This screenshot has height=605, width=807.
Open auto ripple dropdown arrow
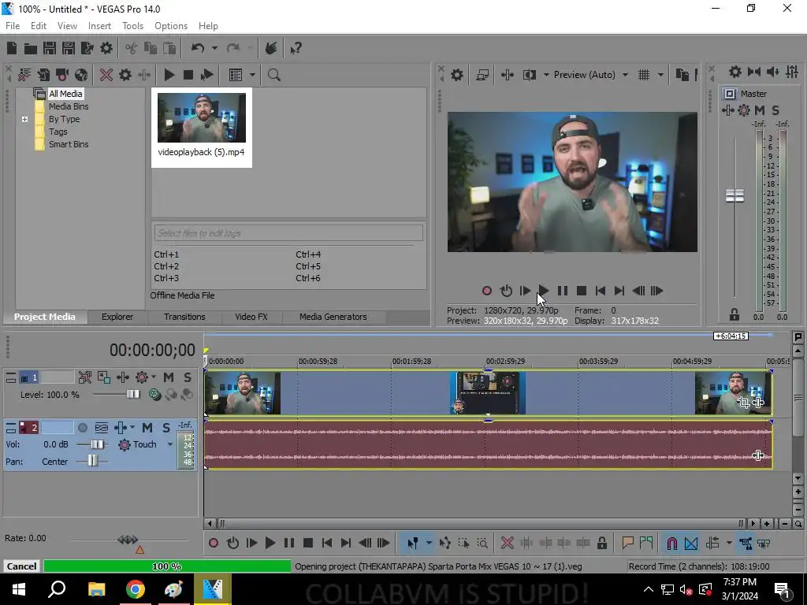click(729, 543)
